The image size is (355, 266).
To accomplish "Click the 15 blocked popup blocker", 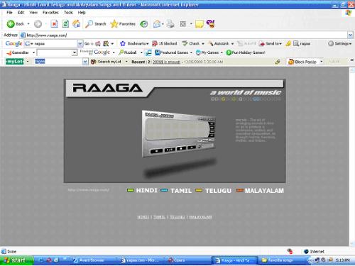I will coord(165,43).
